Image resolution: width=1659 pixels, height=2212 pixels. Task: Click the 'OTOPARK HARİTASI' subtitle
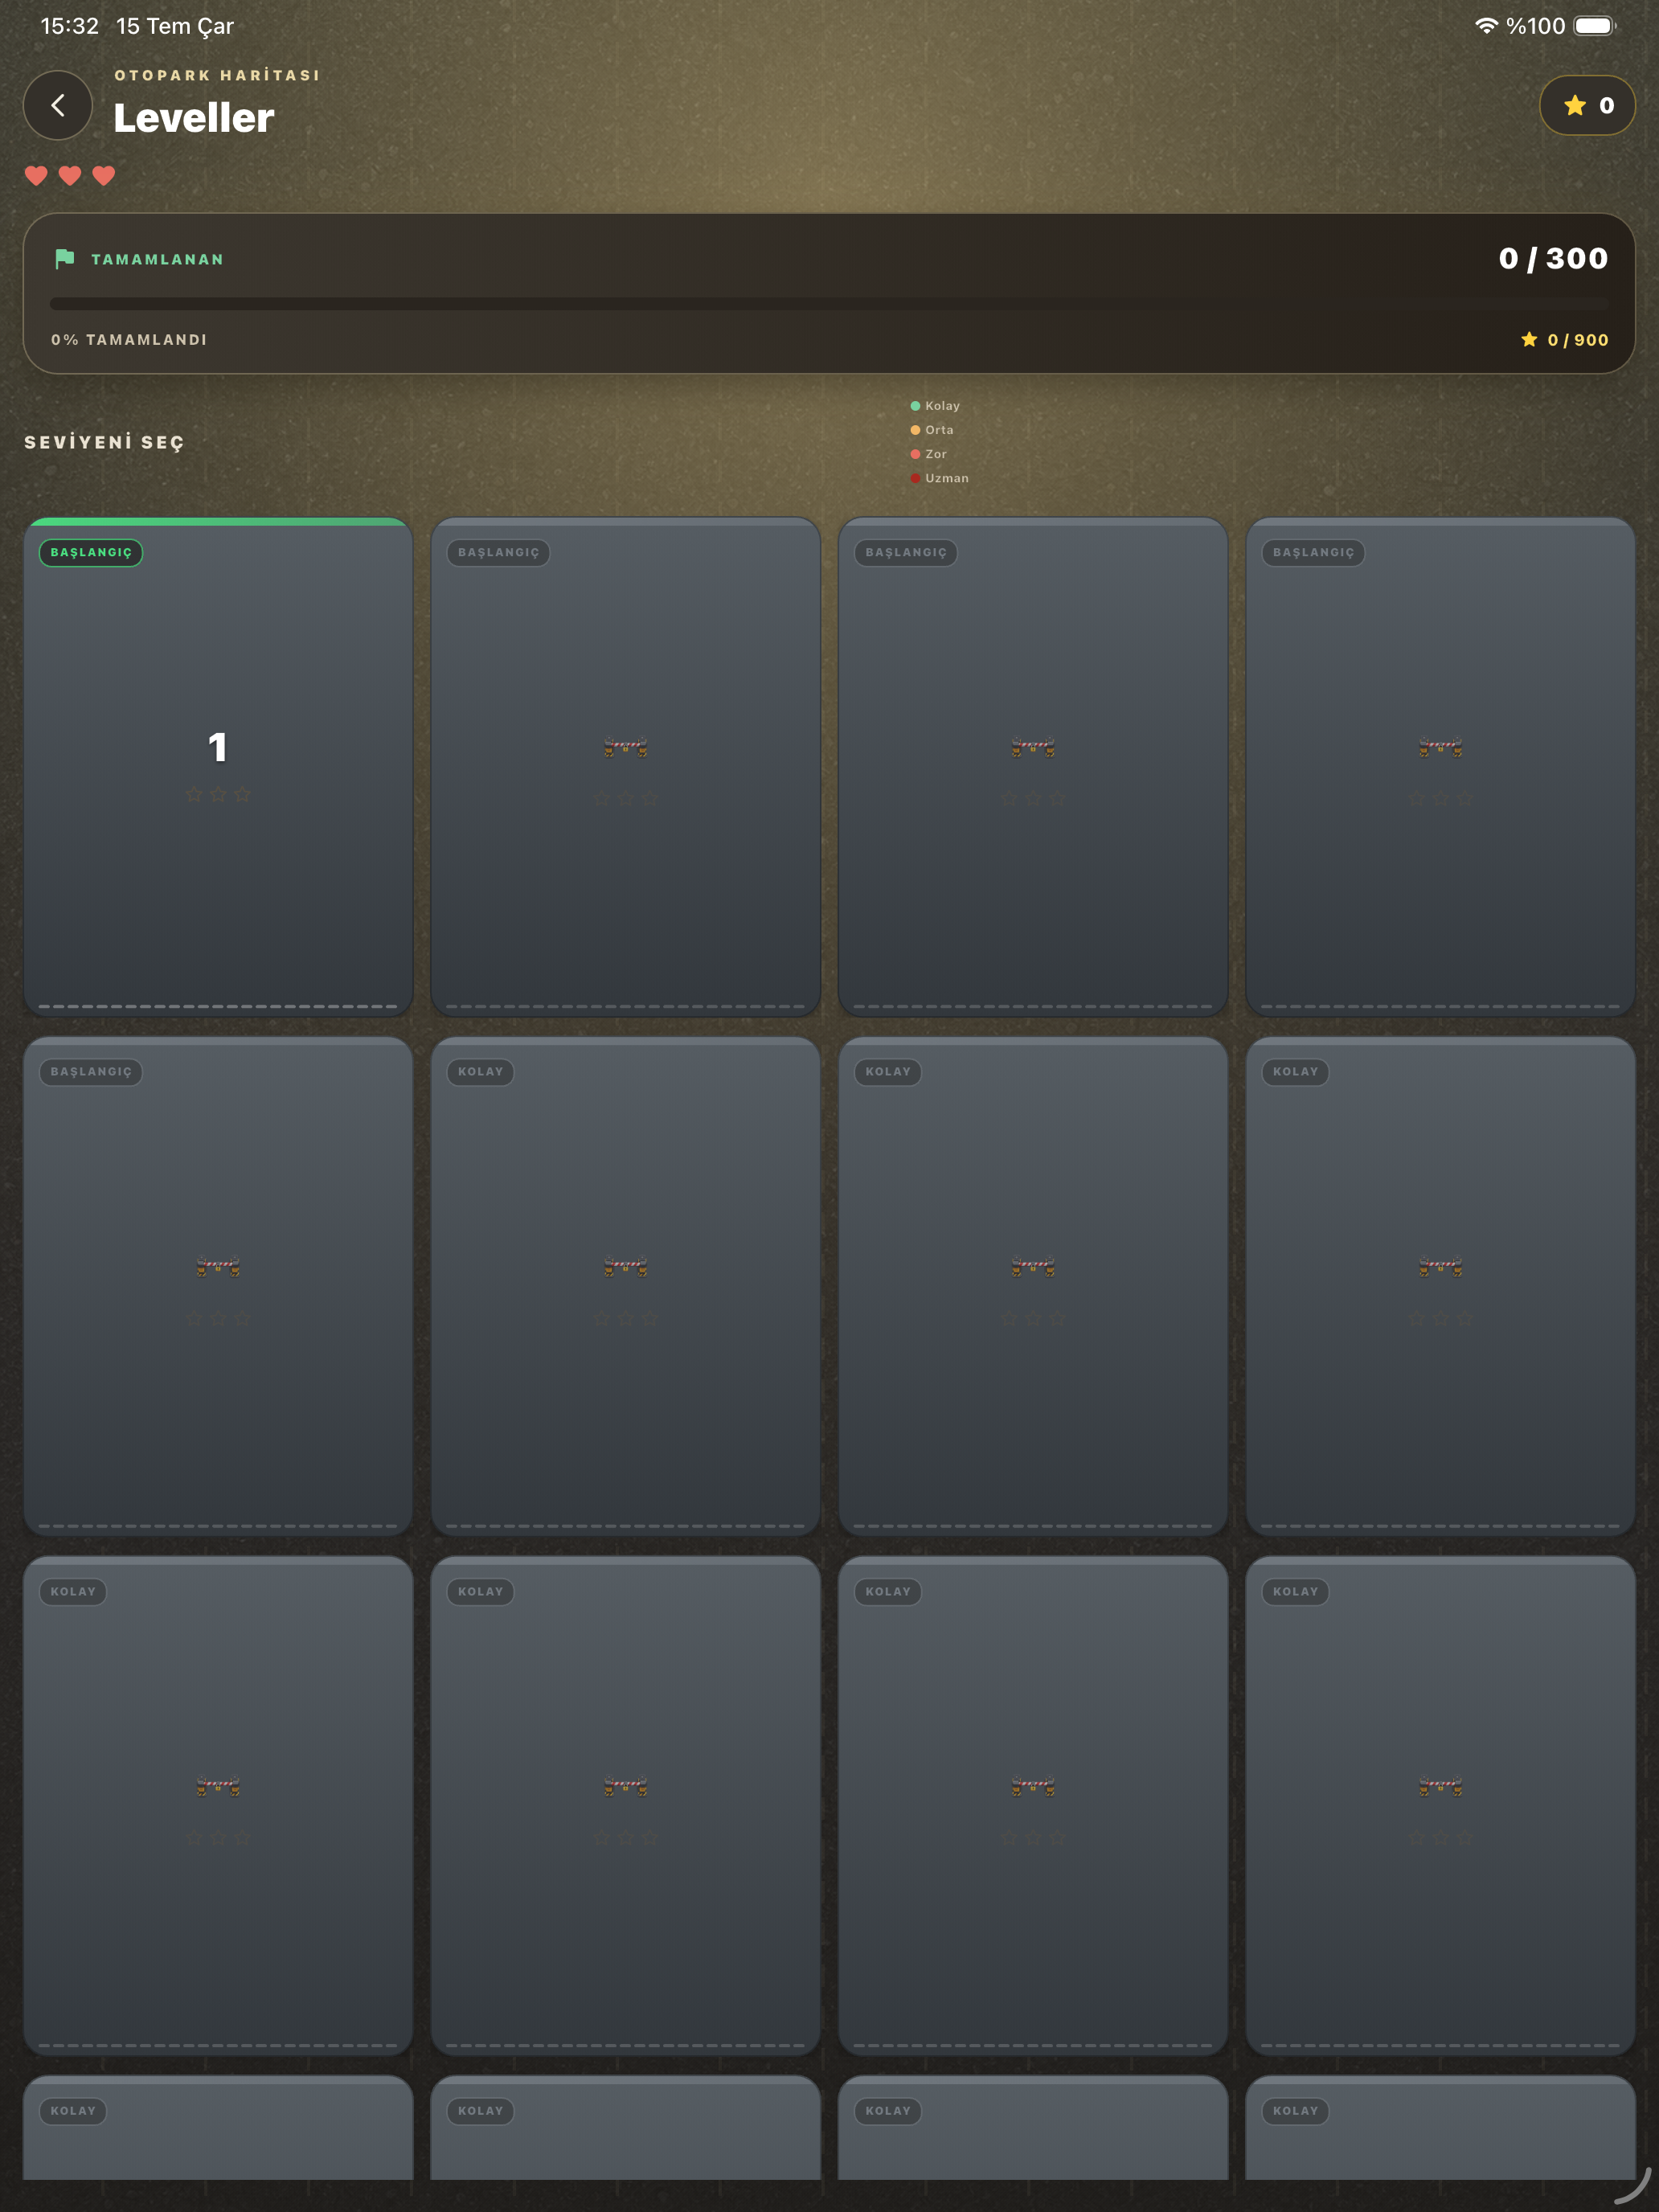point(217,75)
